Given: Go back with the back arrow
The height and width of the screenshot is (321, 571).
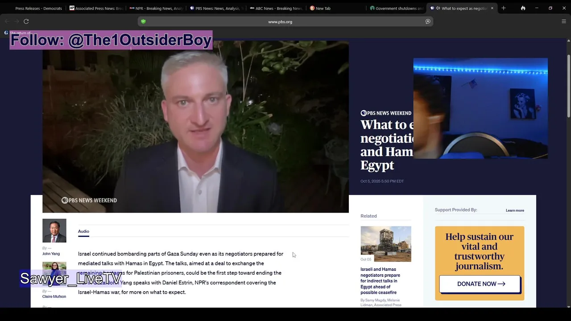Looking at the screenshot, I should point(7,21).
